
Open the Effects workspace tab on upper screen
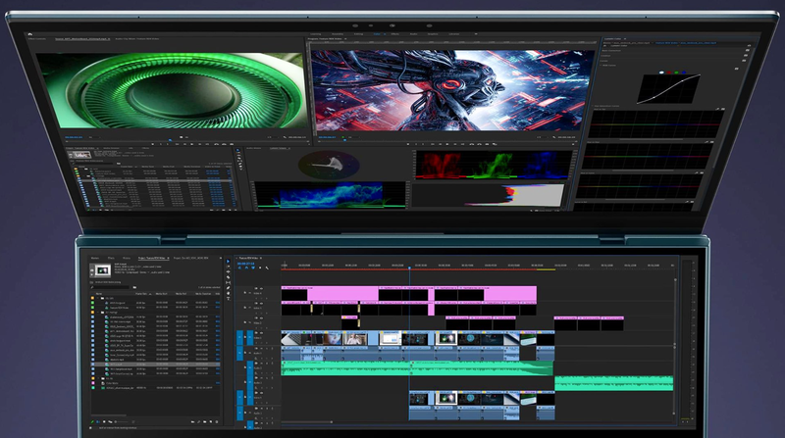point(395,34)
